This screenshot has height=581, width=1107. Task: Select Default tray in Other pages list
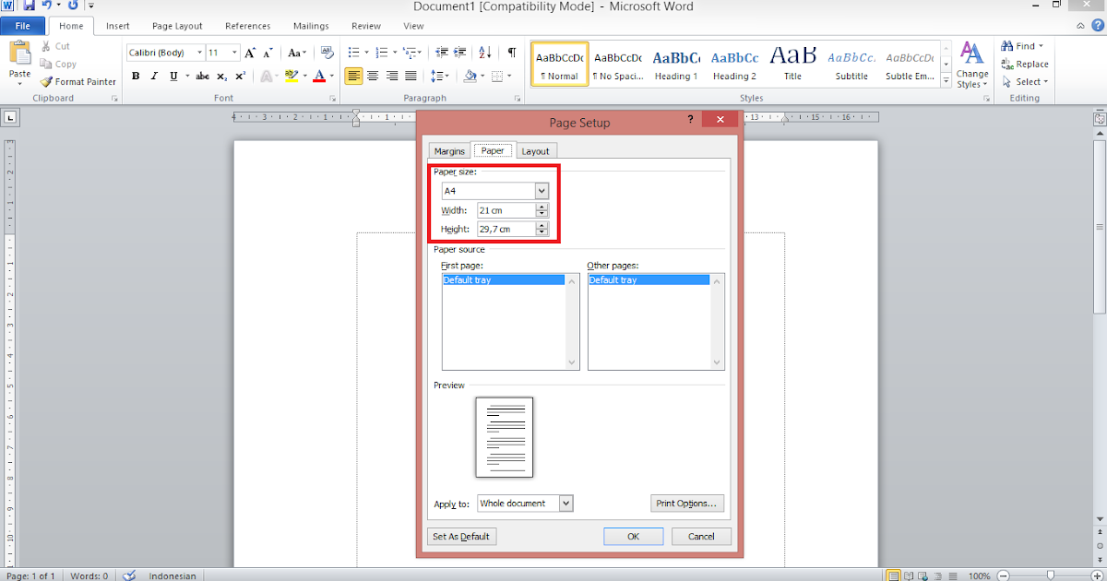pos(649,279)
